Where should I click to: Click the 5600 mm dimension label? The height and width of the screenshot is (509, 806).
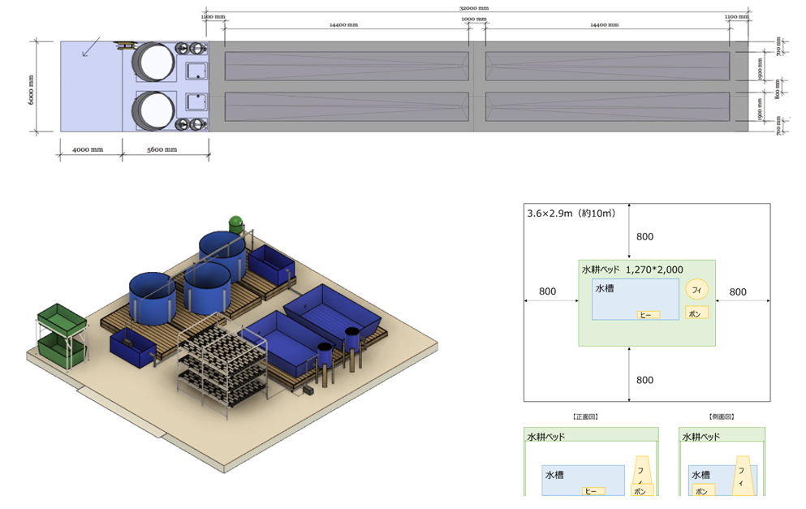coord(162,149)
